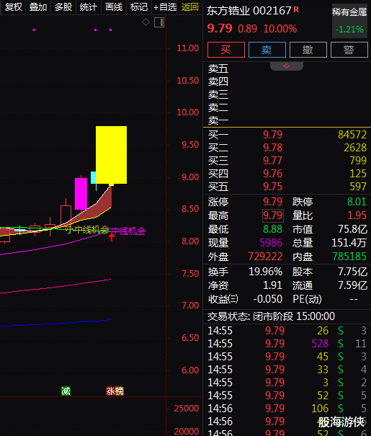Viewport: 371px width, 436px height.
Task: Click the 中线机会 signal label
Action: pos(128,231)
